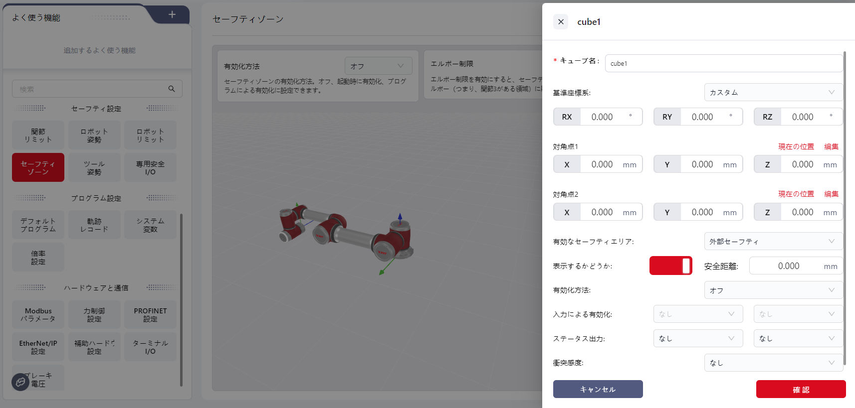
Task: Select the 関節リミット menu tile
Action: (x=38, y=135)
